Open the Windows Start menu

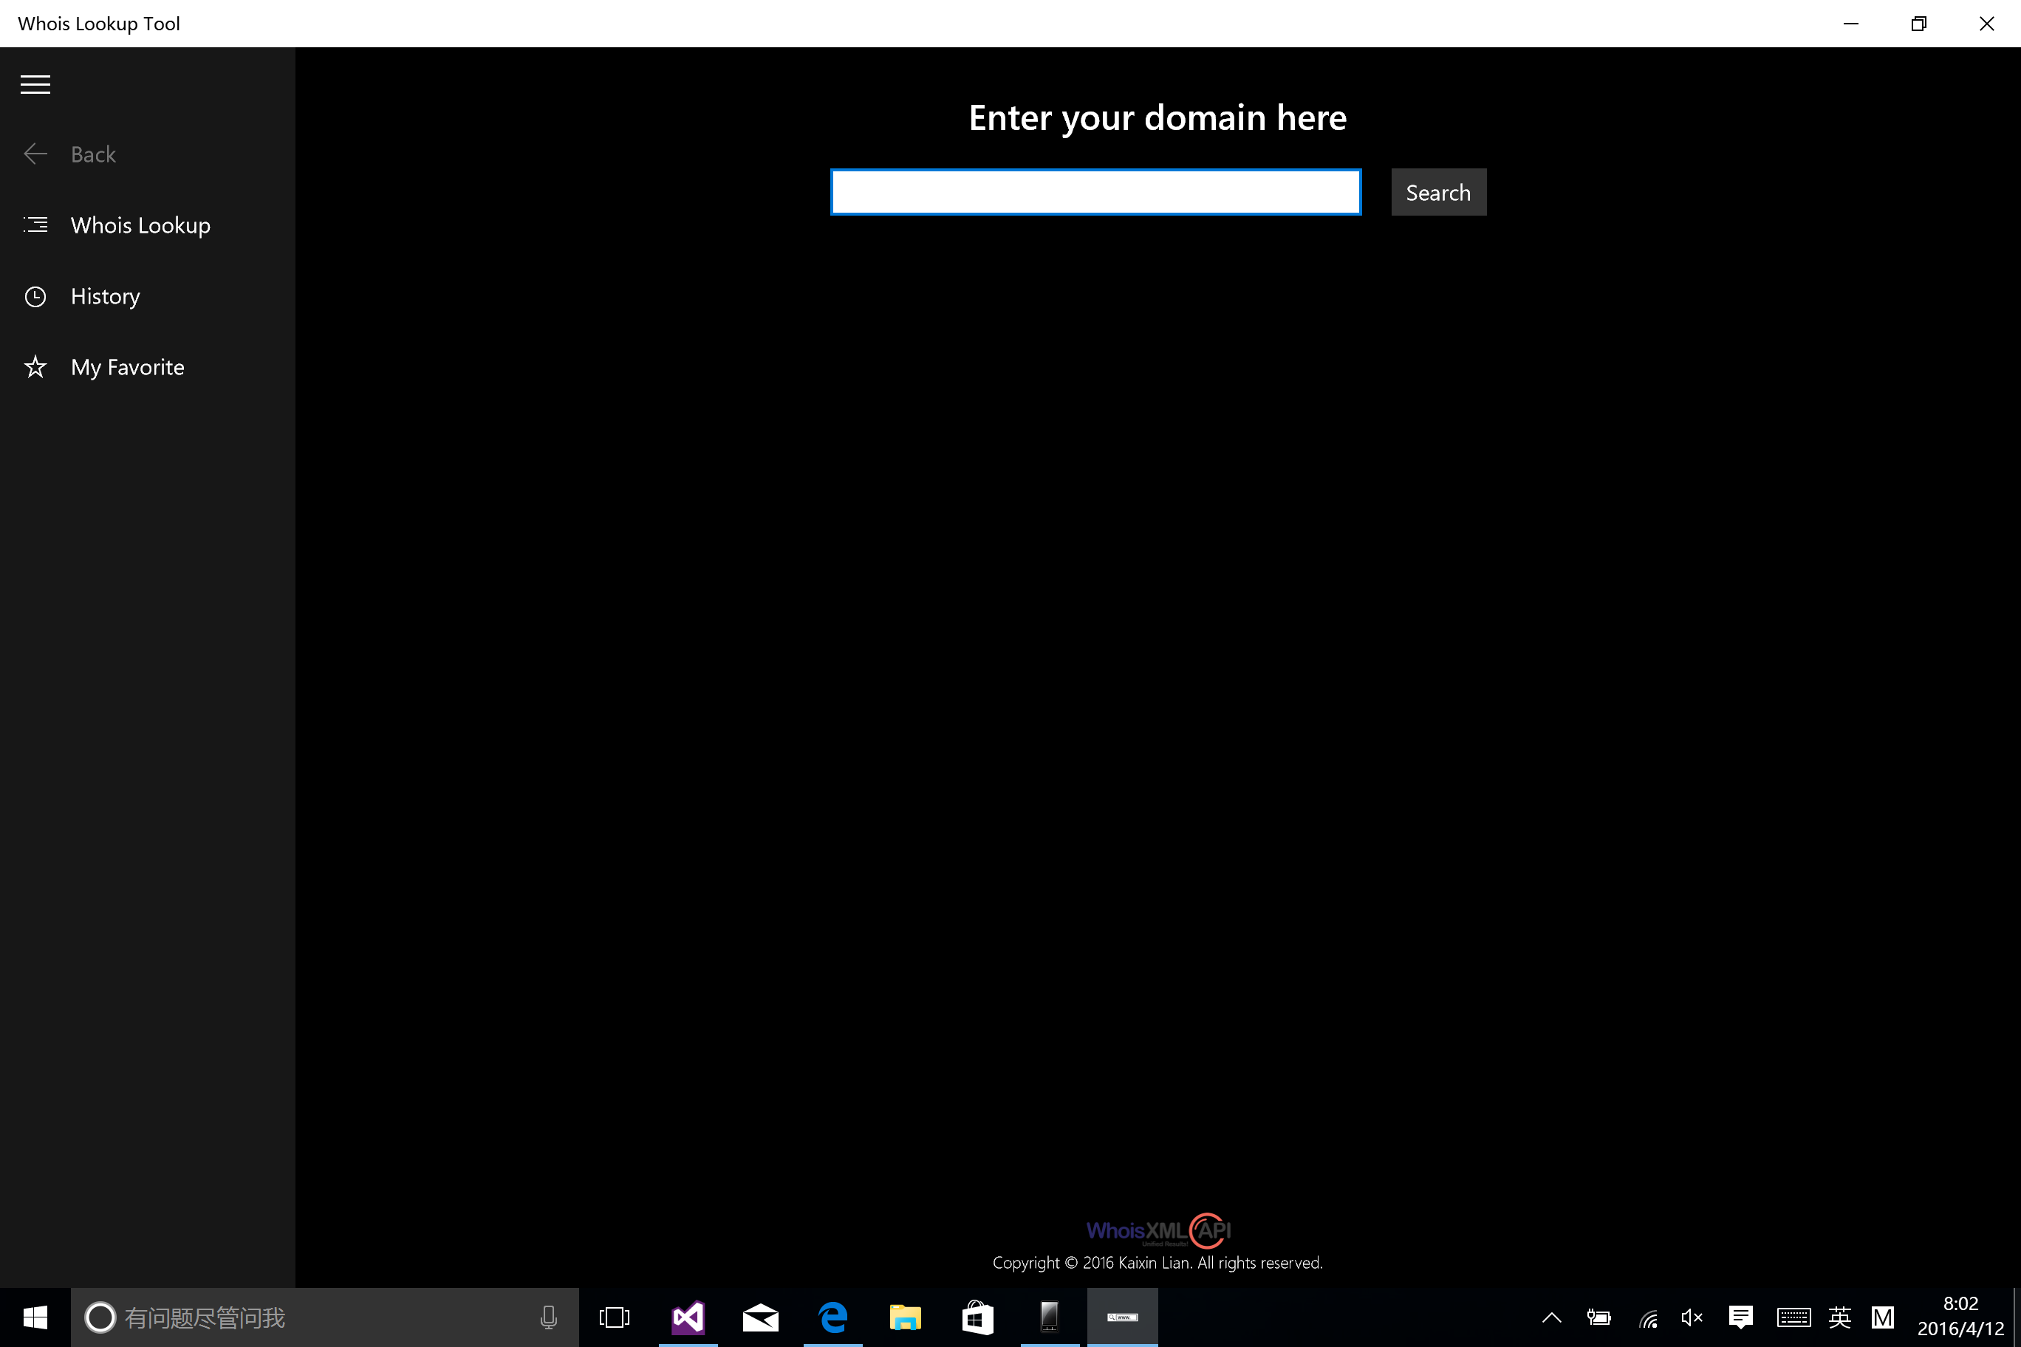coord(35,1317)
